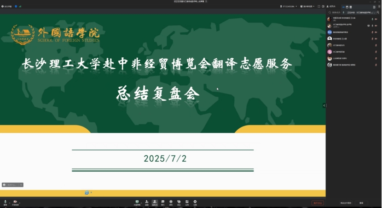Toggle the camera video button
The height and width of the screenshot is (208, 382).
pos(15,202)
